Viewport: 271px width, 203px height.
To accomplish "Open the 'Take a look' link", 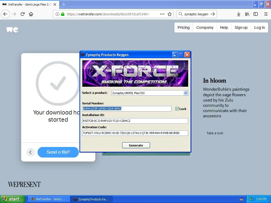I will pos(215,133).
